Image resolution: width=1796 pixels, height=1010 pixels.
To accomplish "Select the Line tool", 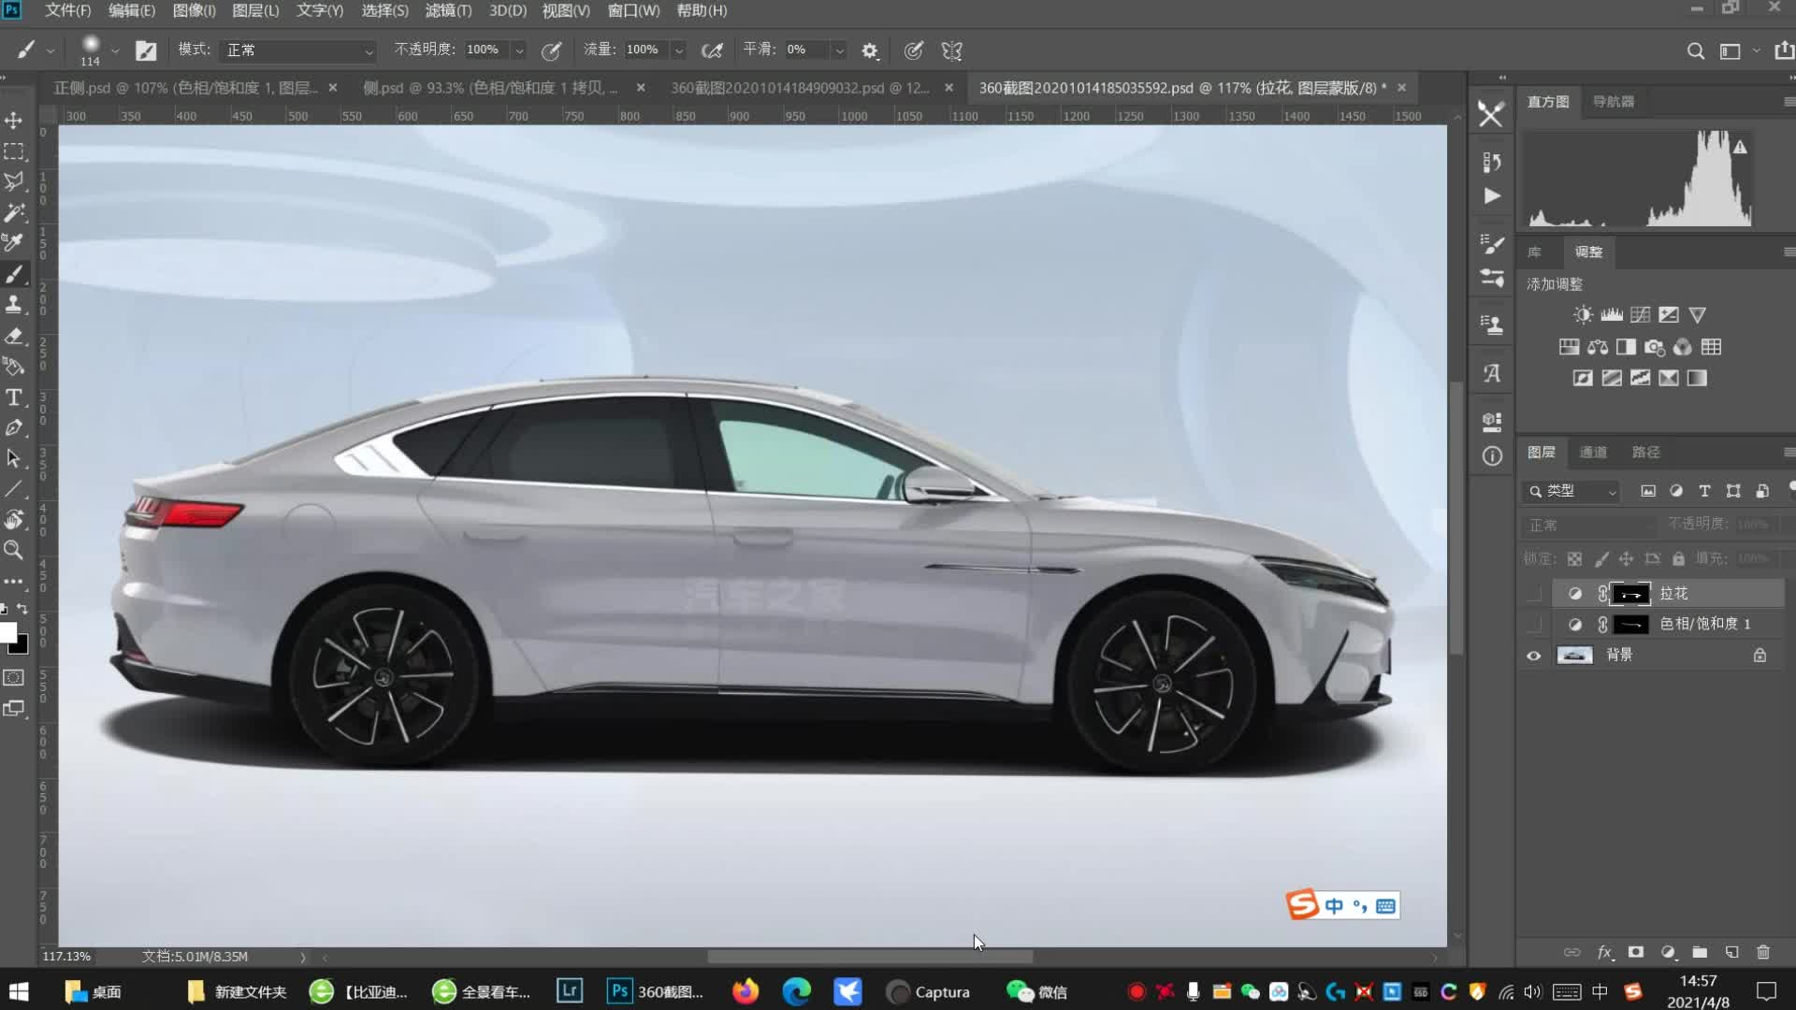I will (x=14, y=489).
